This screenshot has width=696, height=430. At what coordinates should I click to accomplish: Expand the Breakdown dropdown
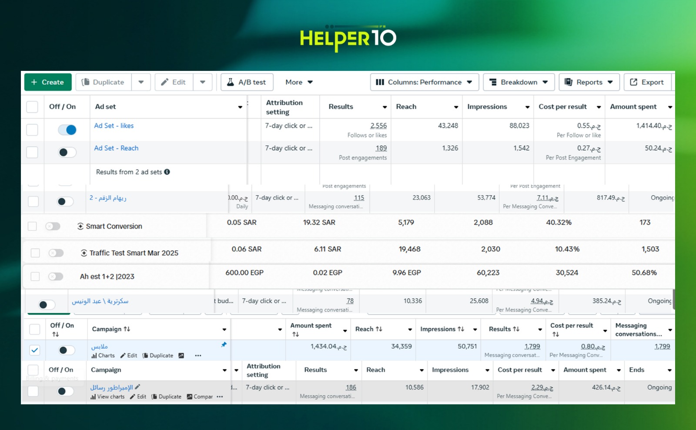[518, 82]
